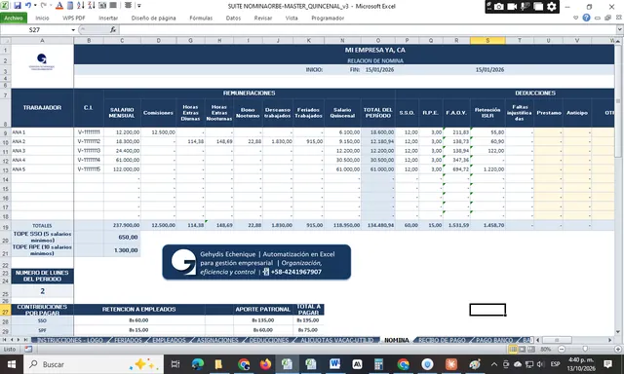Switch to Page Break Preview in status bar
This screenshot has width=624, height=374.
530,350
